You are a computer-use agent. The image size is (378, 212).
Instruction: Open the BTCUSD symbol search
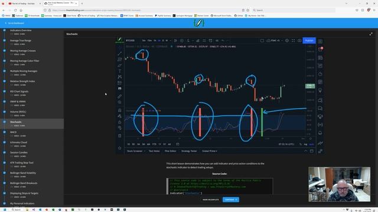(x=131, y=41)
